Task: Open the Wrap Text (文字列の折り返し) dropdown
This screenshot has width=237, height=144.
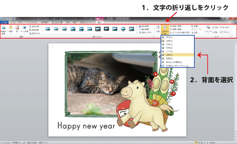Action: pos(165,30)
